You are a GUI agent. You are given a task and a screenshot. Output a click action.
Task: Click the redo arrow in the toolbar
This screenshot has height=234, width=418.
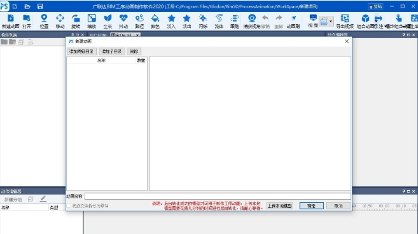[x=279, y=18]
